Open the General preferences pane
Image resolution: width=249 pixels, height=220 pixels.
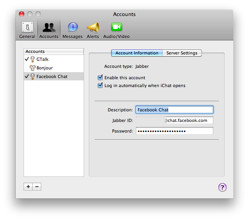click(x=27, y=30)
